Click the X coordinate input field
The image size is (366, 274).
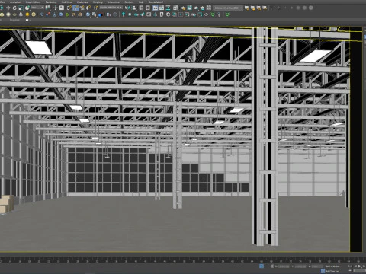click(x=284, y=266)
